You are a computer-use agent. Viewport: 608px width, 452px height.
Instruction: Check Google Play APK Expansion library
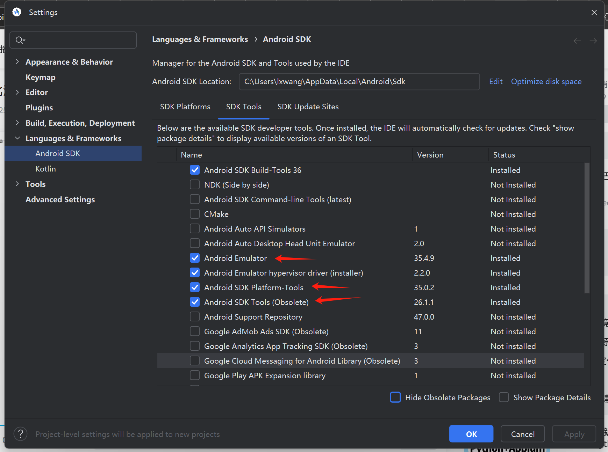[x=195, y=376]
